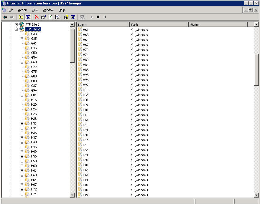The image size is (260, 204).
Task: Click the connect-to-computer toolbar icon
Action: click(82, 17)
